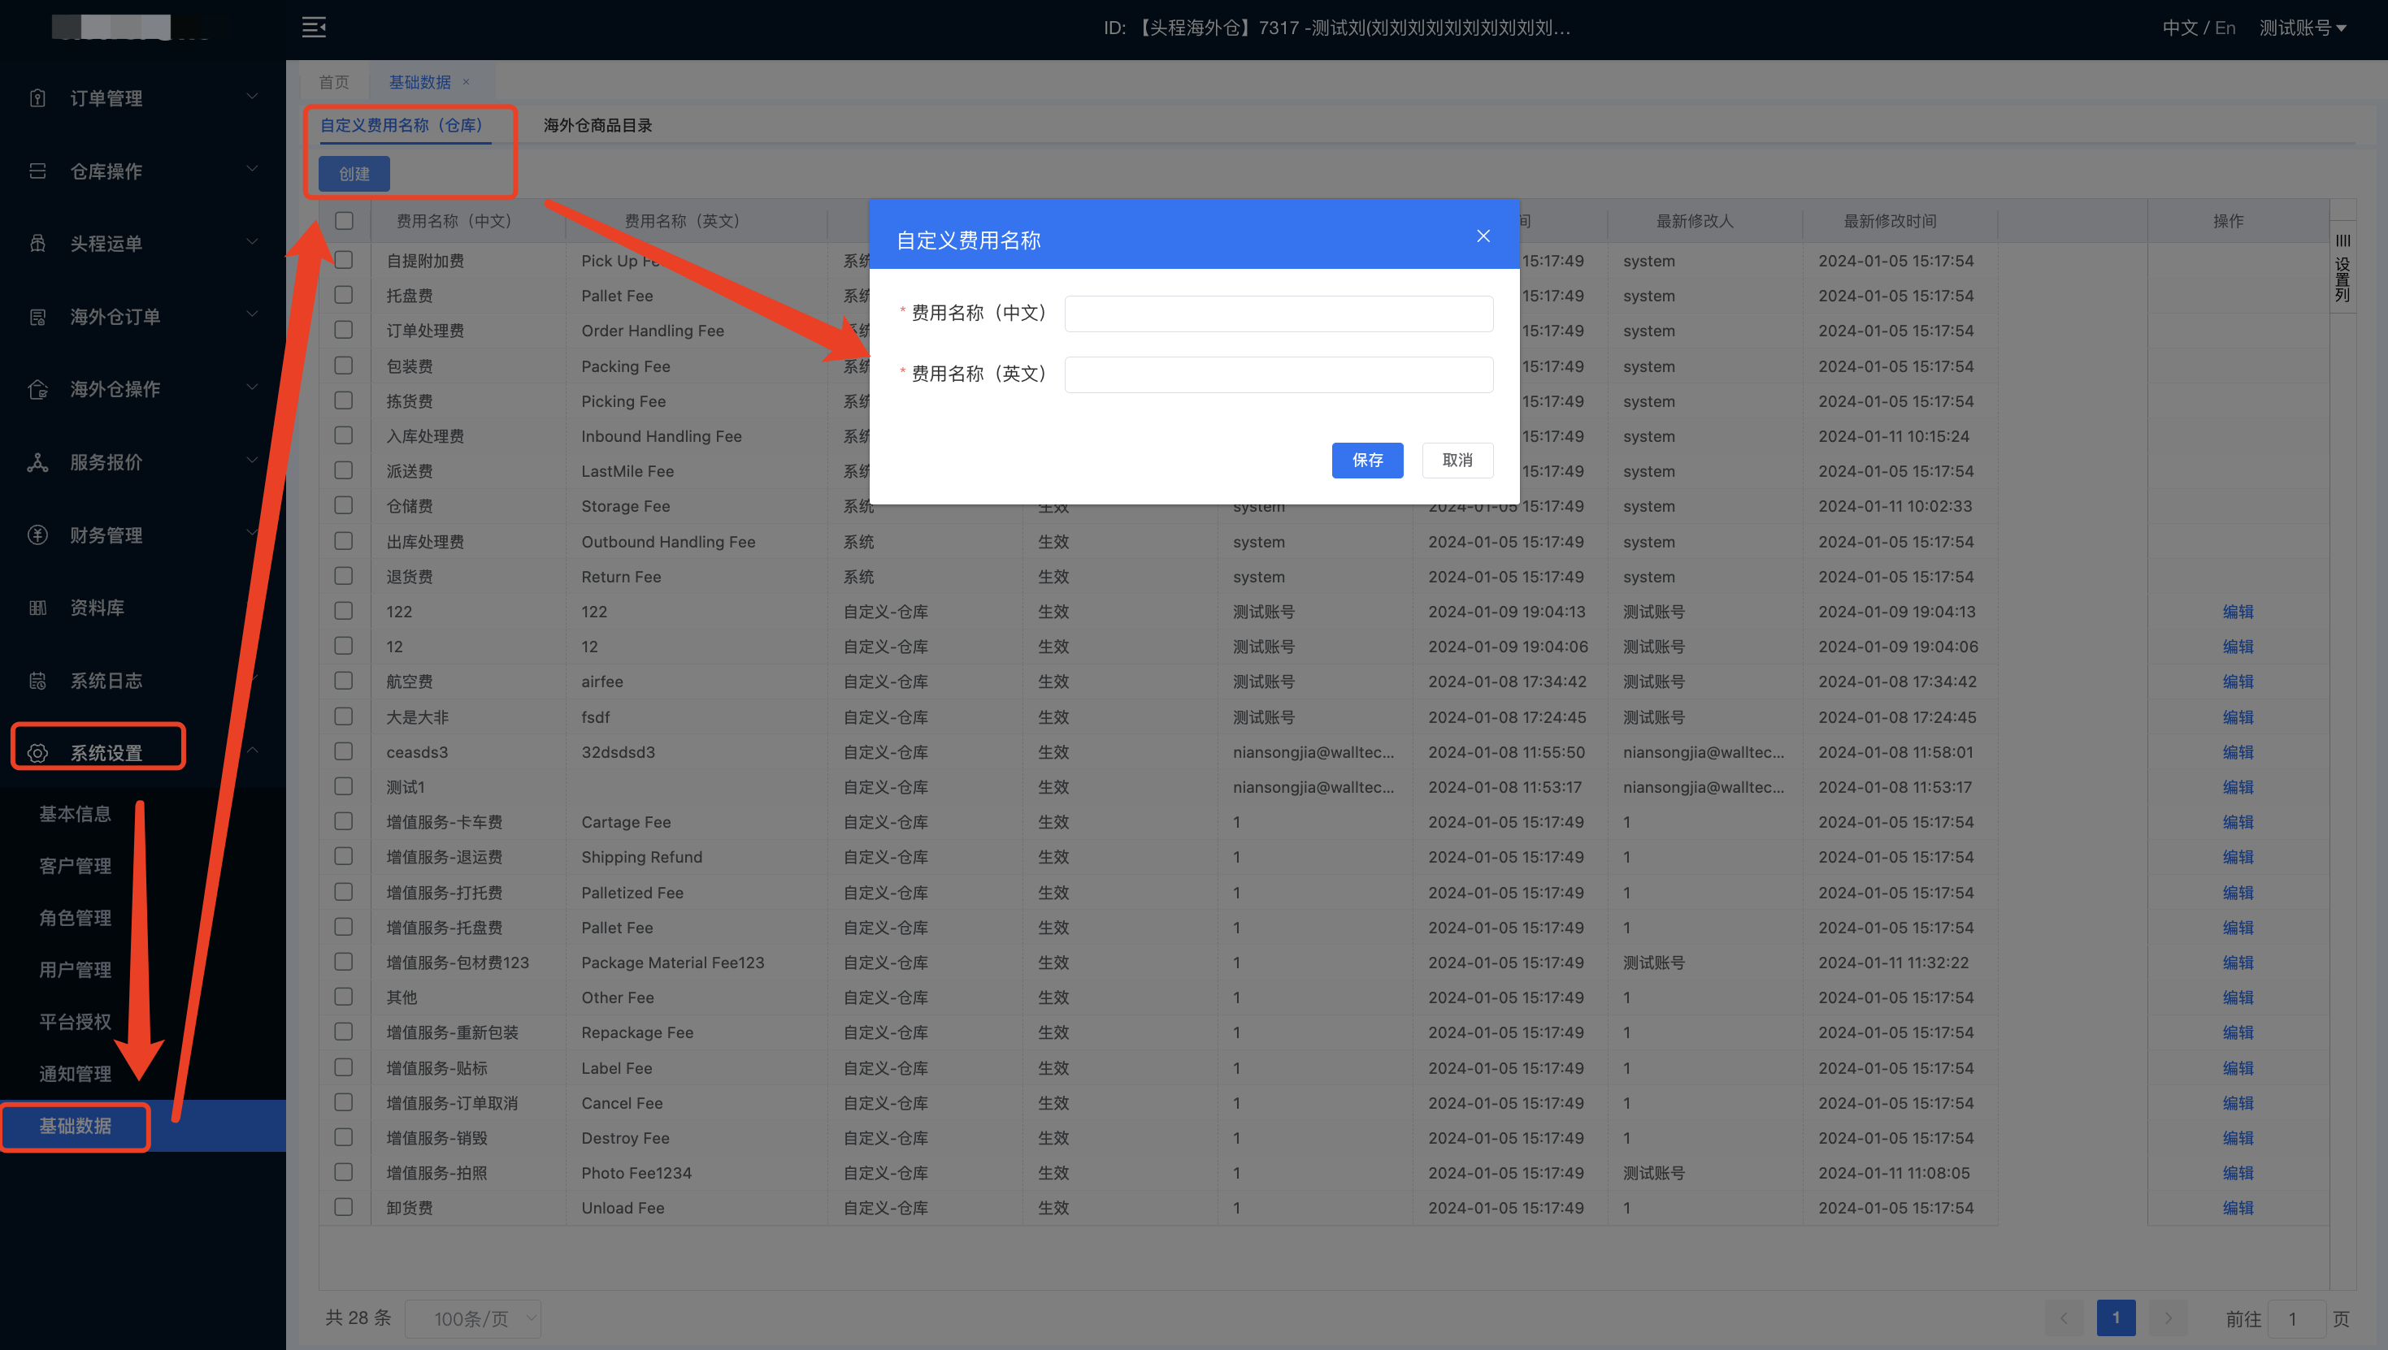The height and width of the screenshot is (1350, 2388).
Task: Go to next page arrow
Action: [2168, 1318]
